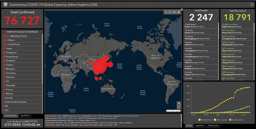Image resolution: width=256 pixels, height=129 pixels.
Task: Click 19 deaths Henan entry
Action: click(201, 31)
